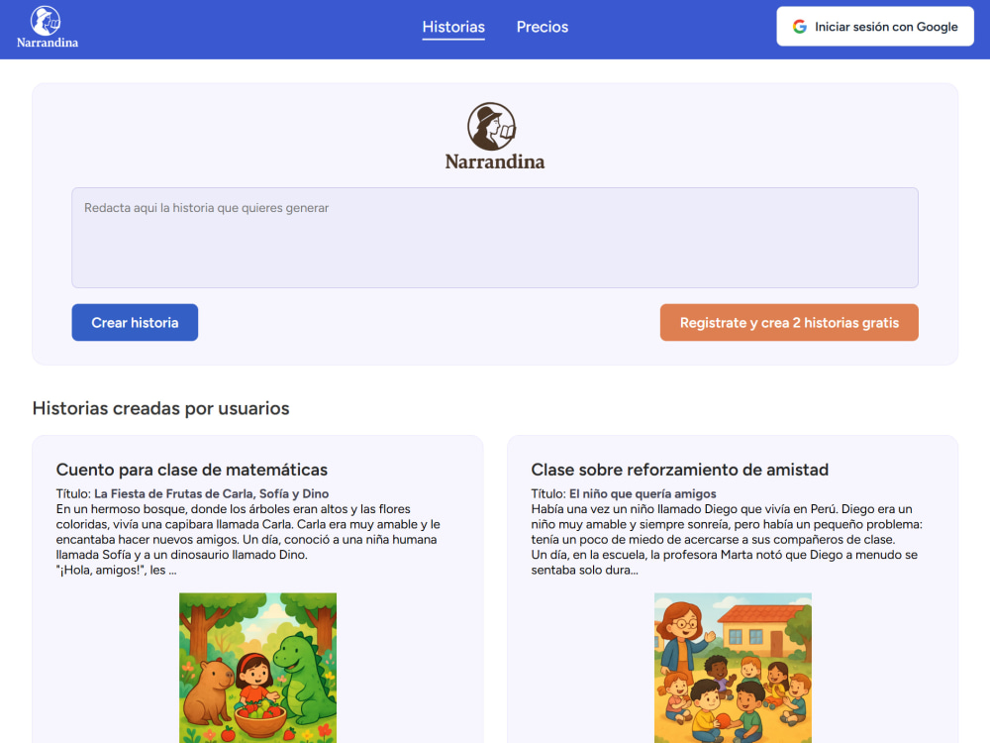Click the heading Historias creadas por usuarios

(161, 408)
